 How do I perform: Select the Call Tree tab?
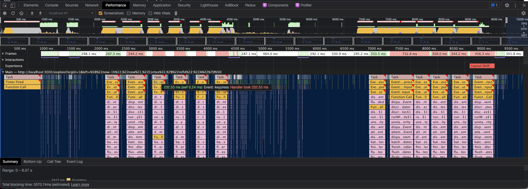tap(54, 162)
